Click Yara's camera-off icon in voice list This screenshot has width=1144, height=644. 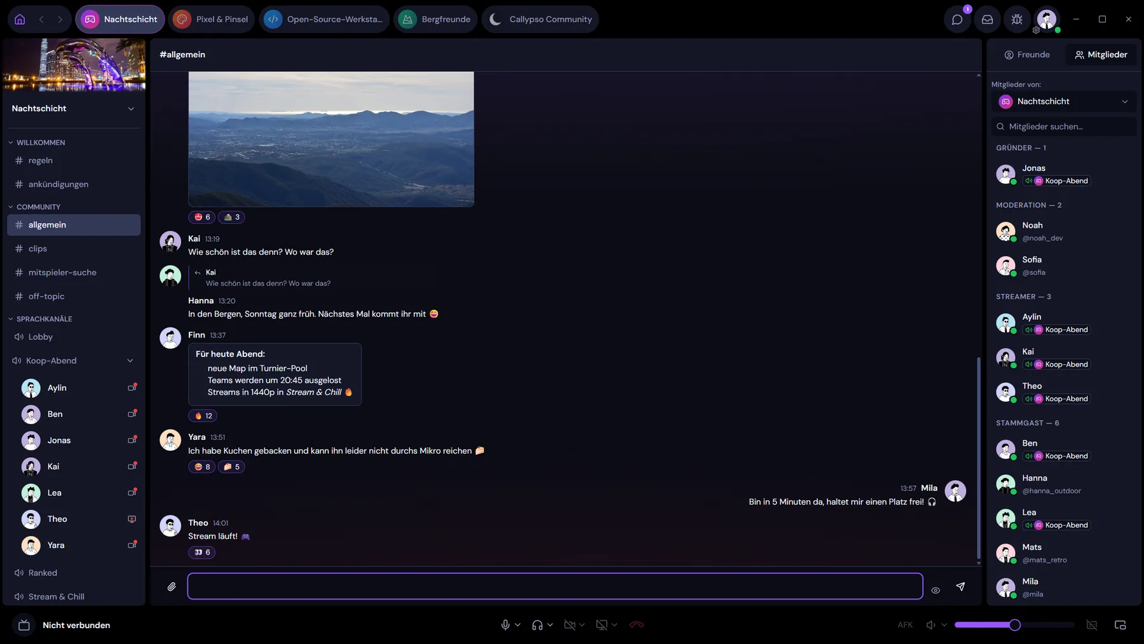[x=132, y=545]
